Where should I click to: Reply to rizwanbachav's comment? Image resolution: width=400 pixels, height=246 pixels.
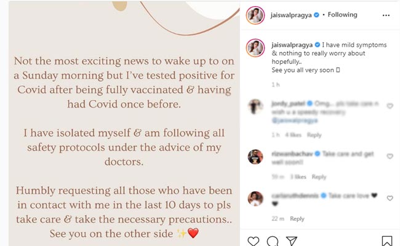[318, 177]
